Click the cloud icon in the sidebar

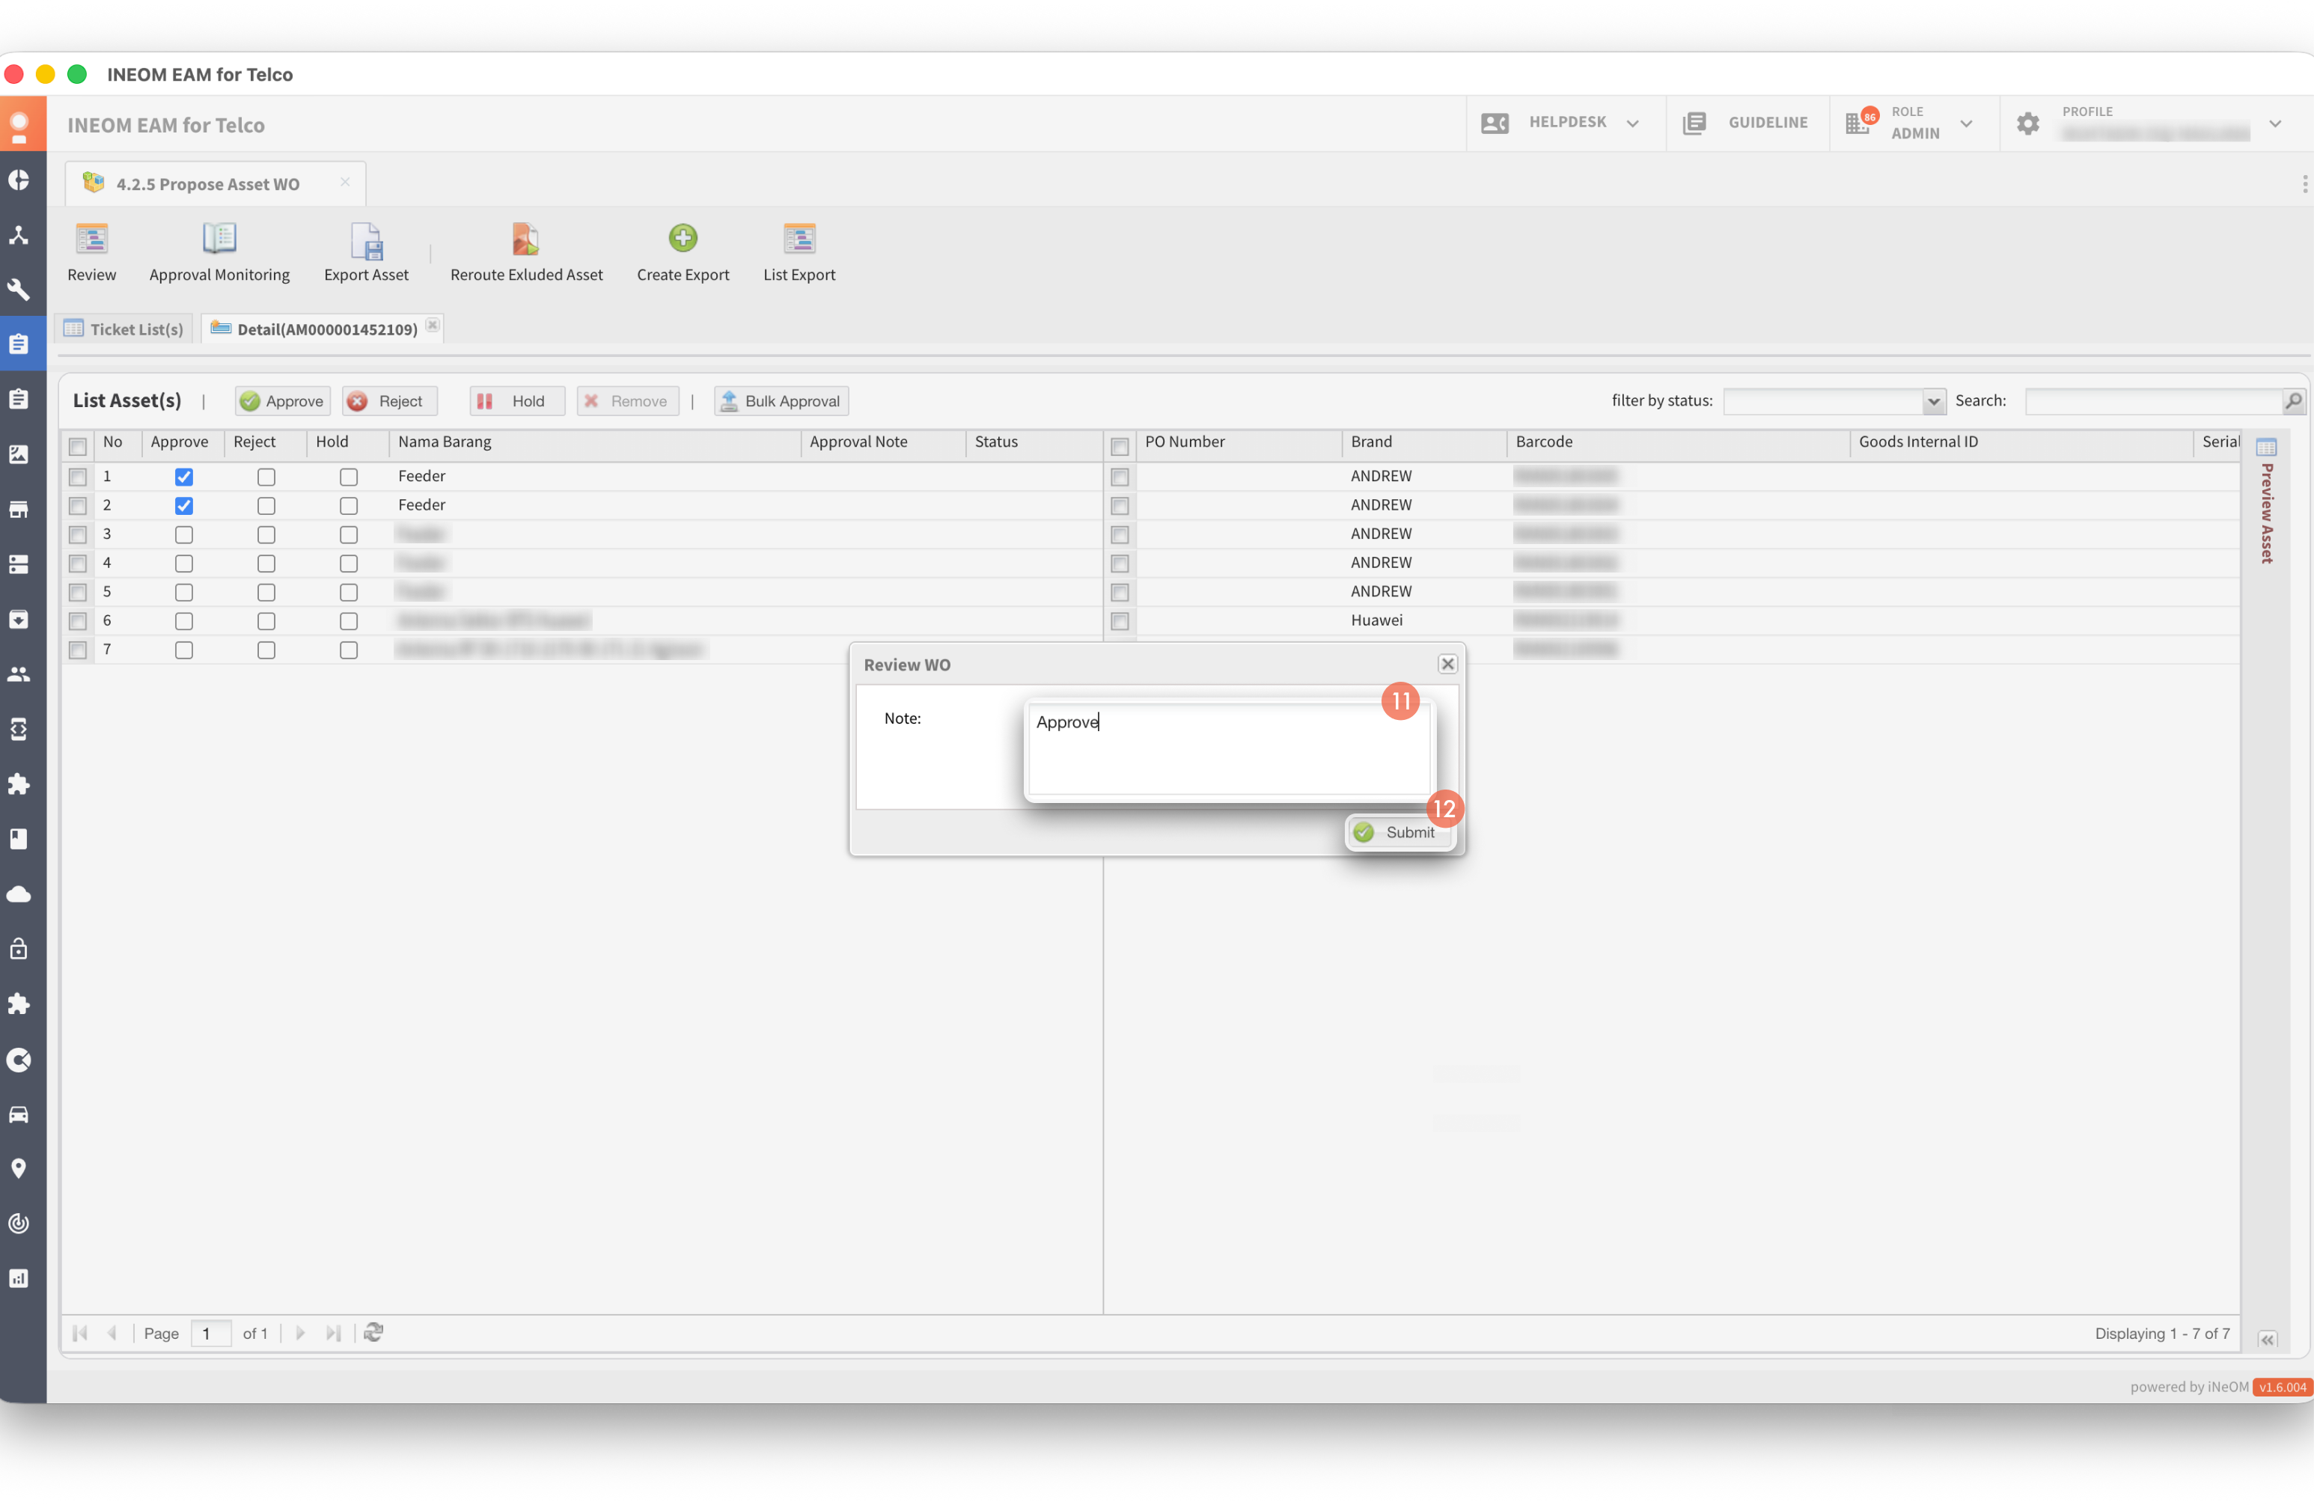19,894
